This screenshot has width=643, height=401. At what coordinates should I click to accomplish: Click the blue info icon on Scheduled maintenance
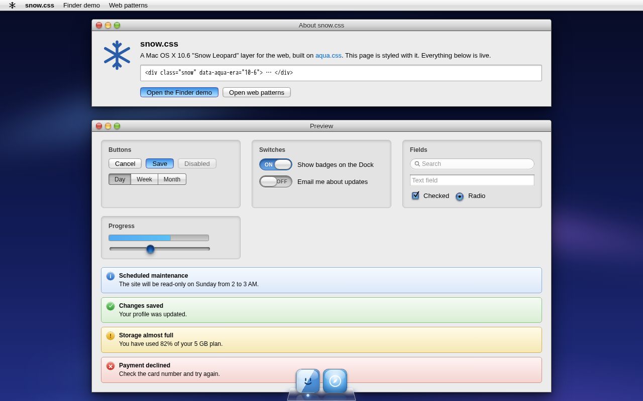[x=111, y=276]
